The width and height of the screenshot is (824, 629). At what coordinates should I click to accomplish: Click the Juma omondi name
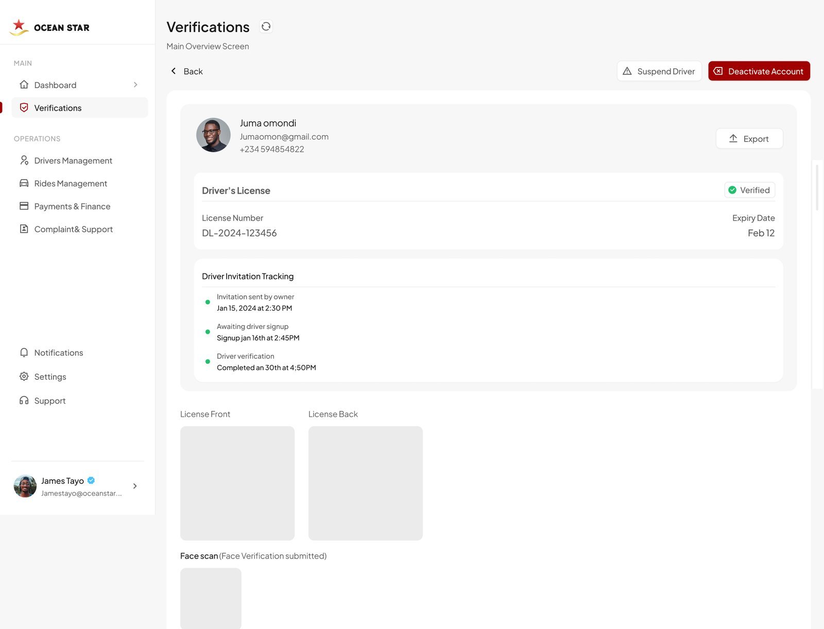268,123
